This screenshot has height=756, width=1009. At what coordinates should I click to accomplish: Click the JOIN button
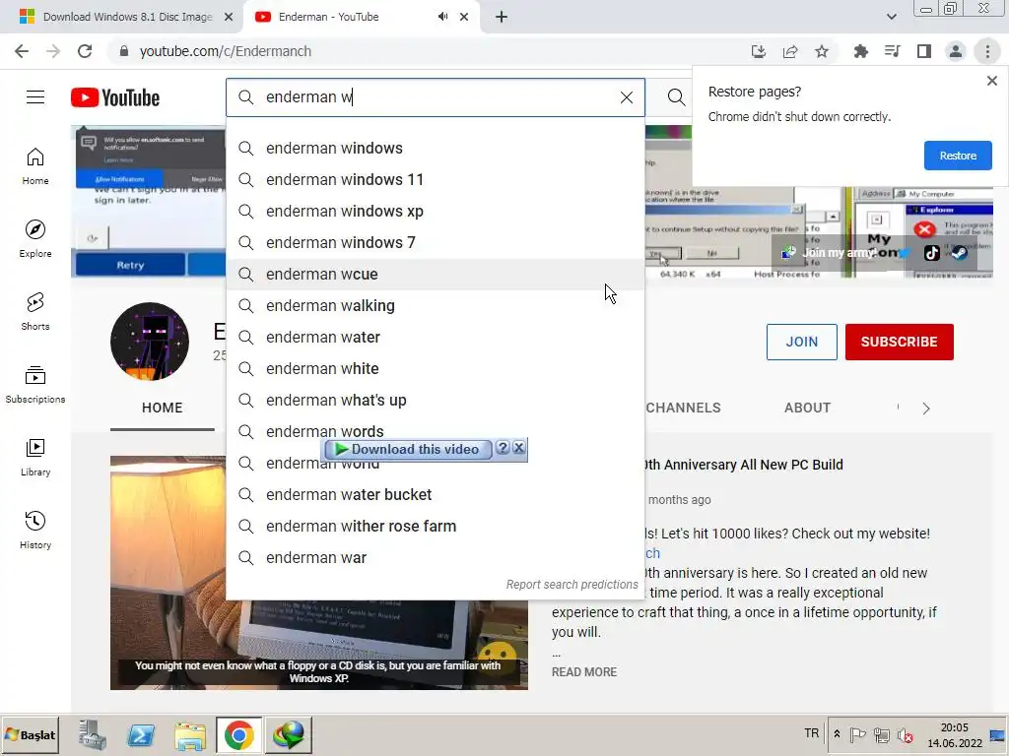[801, 342]
